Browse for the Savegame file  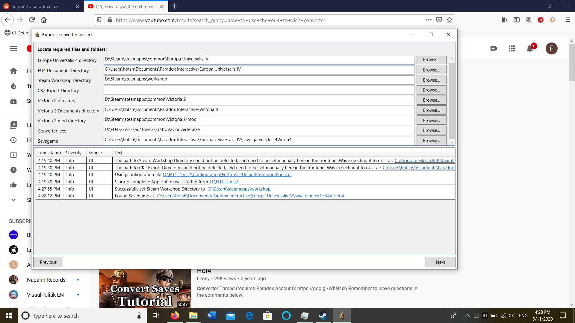pos(431,141)
